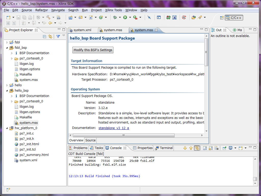Click the New C Project icon

pyautogui.click(x=70, y=17)
